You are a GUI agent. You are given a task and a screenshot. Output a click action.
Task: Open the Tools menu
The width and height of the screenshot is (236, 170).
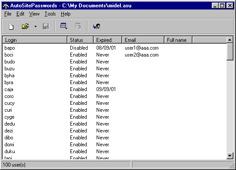pyautogui.click(x=50, y=14)
